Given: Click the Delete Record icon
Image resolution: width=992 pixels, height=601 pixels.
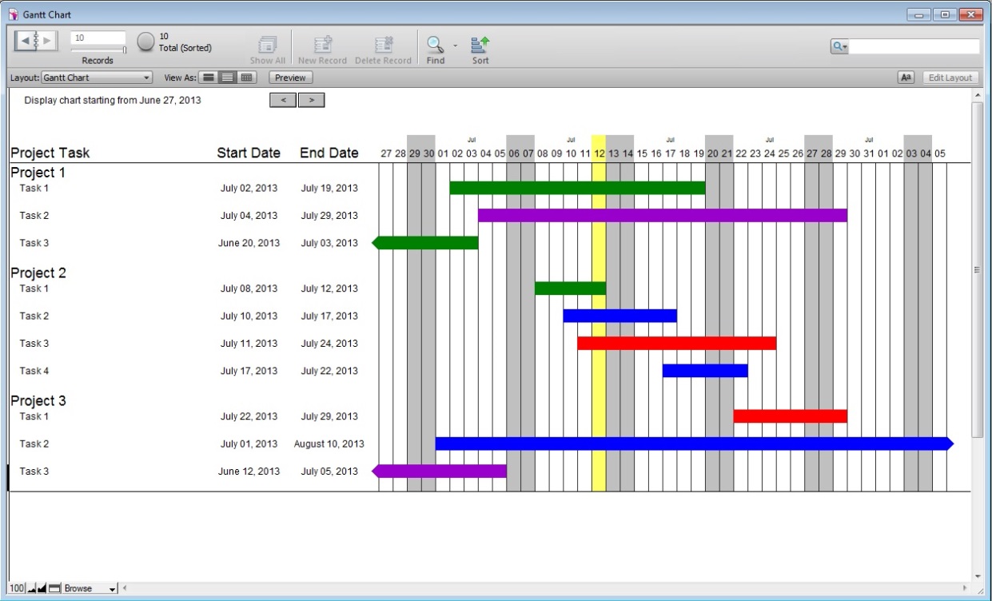Looking at the screenshot, I should point(384,45).
